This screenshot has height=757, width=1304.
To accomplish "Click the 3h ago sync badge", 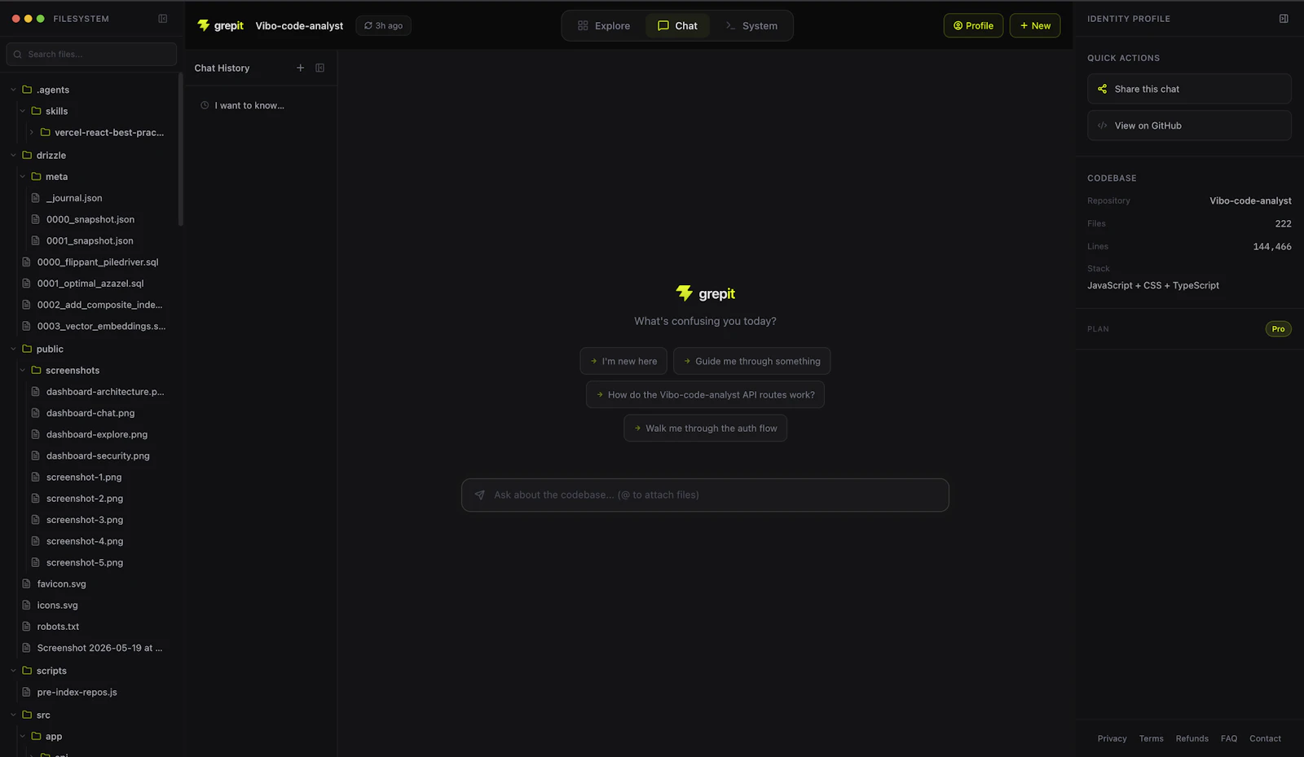I will 384,26.
